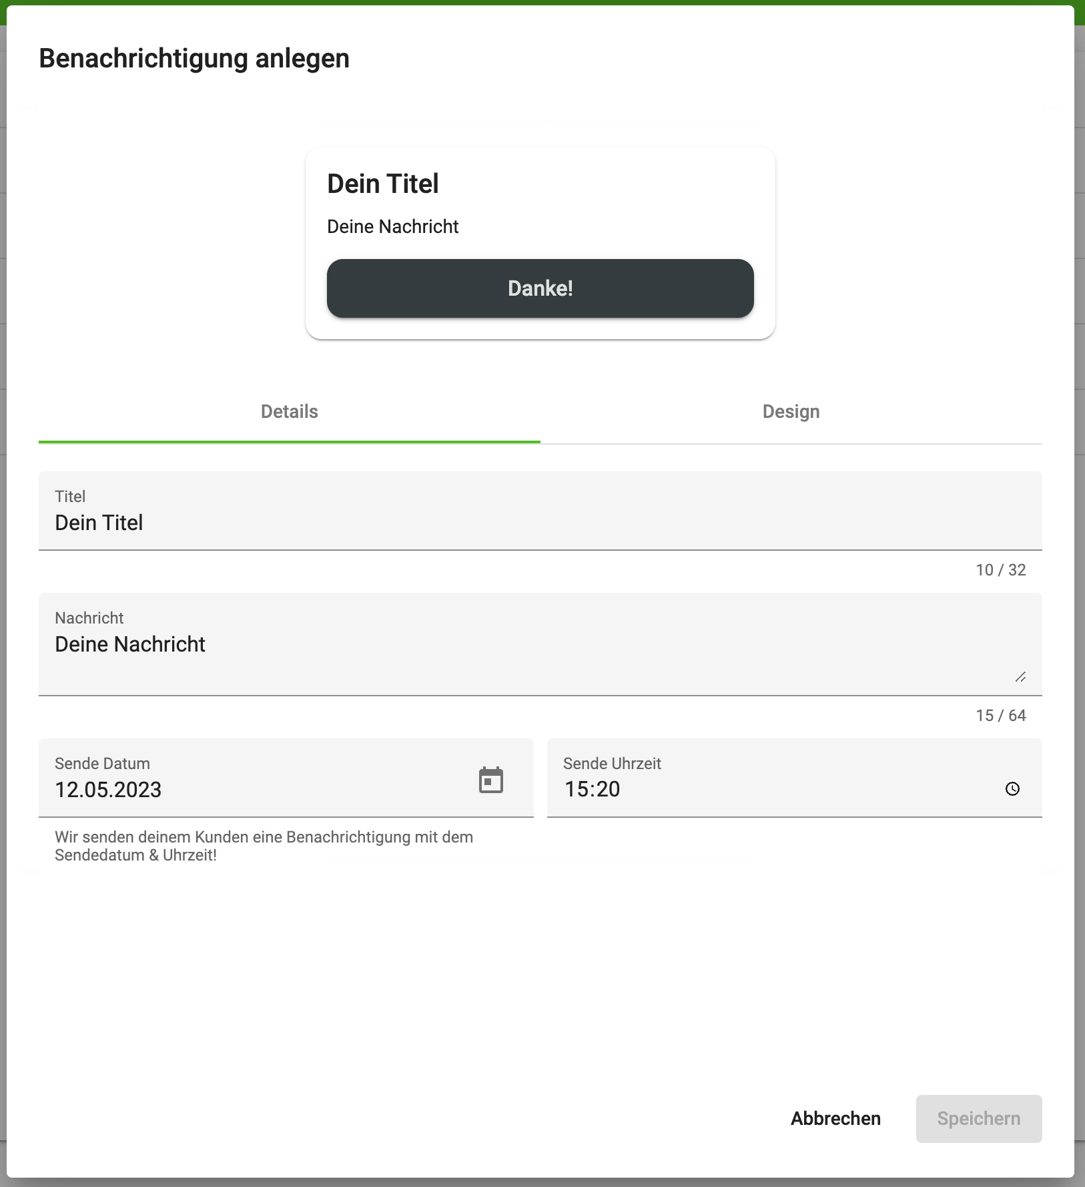Switch to the Design tab

[x=791, y=412]
